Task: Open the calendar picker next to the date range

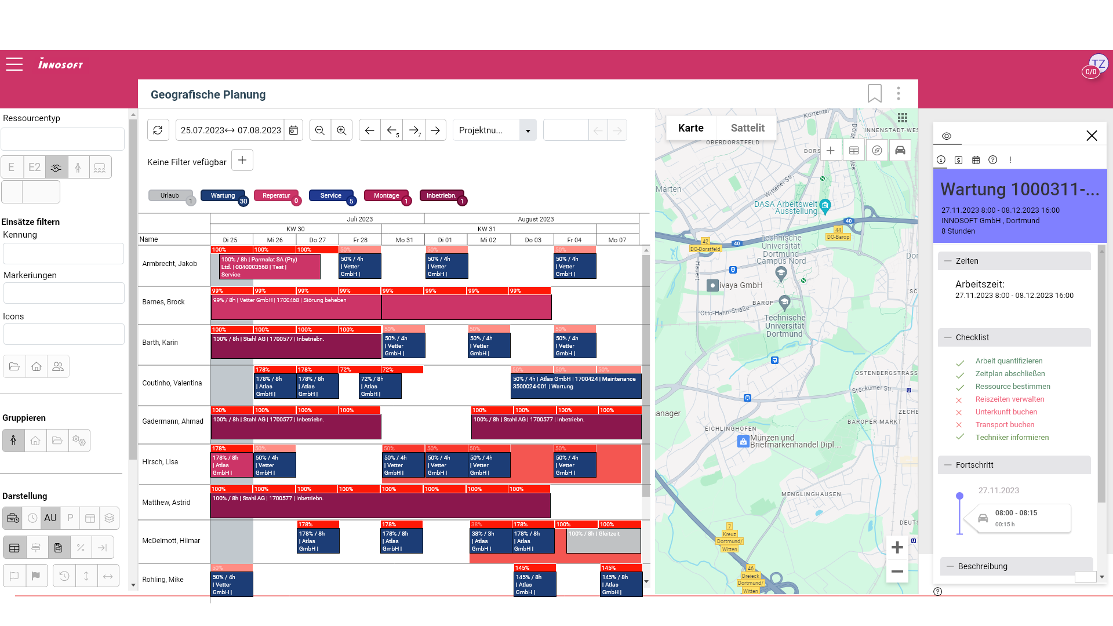Action: point(293,130)
